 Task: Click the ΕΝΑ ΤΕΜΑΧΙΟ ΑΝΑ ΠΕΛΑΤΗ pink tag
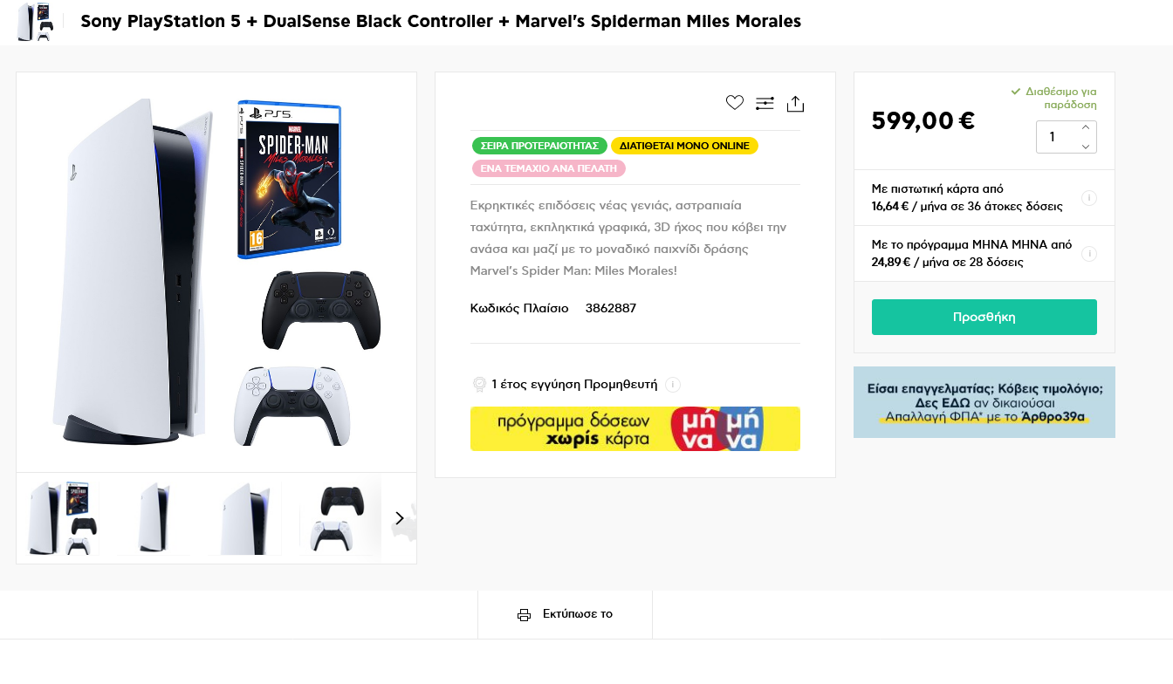[548, 168]
